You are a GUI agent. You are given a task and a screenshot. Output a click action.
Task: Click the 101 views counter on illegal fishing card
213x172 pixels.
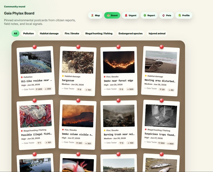click(48, 143)
